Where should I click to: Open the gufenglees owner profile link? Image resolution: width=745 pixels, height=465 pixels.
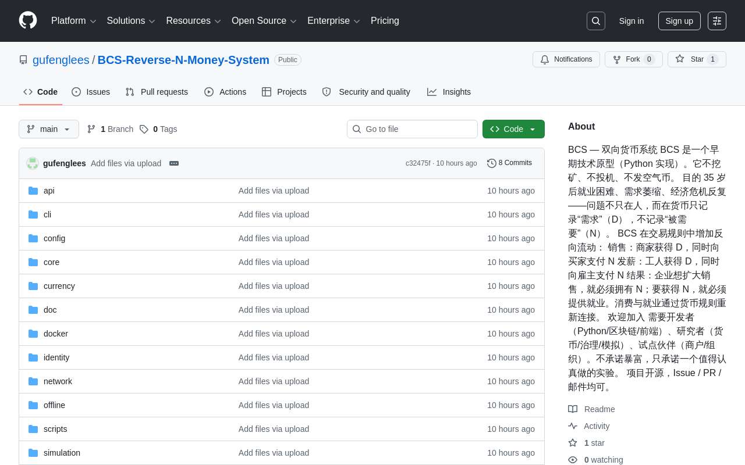click(x=61, y=60)
